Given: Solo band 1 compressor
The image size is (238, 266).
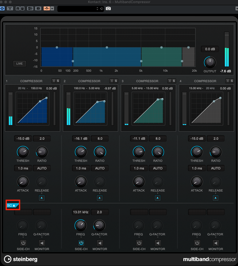Looking at the screenshot, I should click(x=58, y=81).
